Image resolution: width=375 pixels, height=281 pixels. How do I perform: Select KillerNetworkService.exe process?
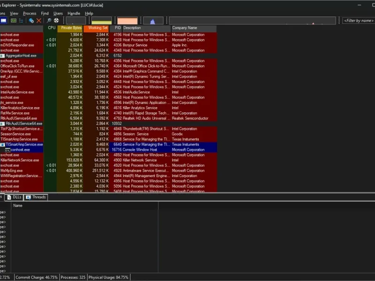pyautogui.click(x=108, y=160)
